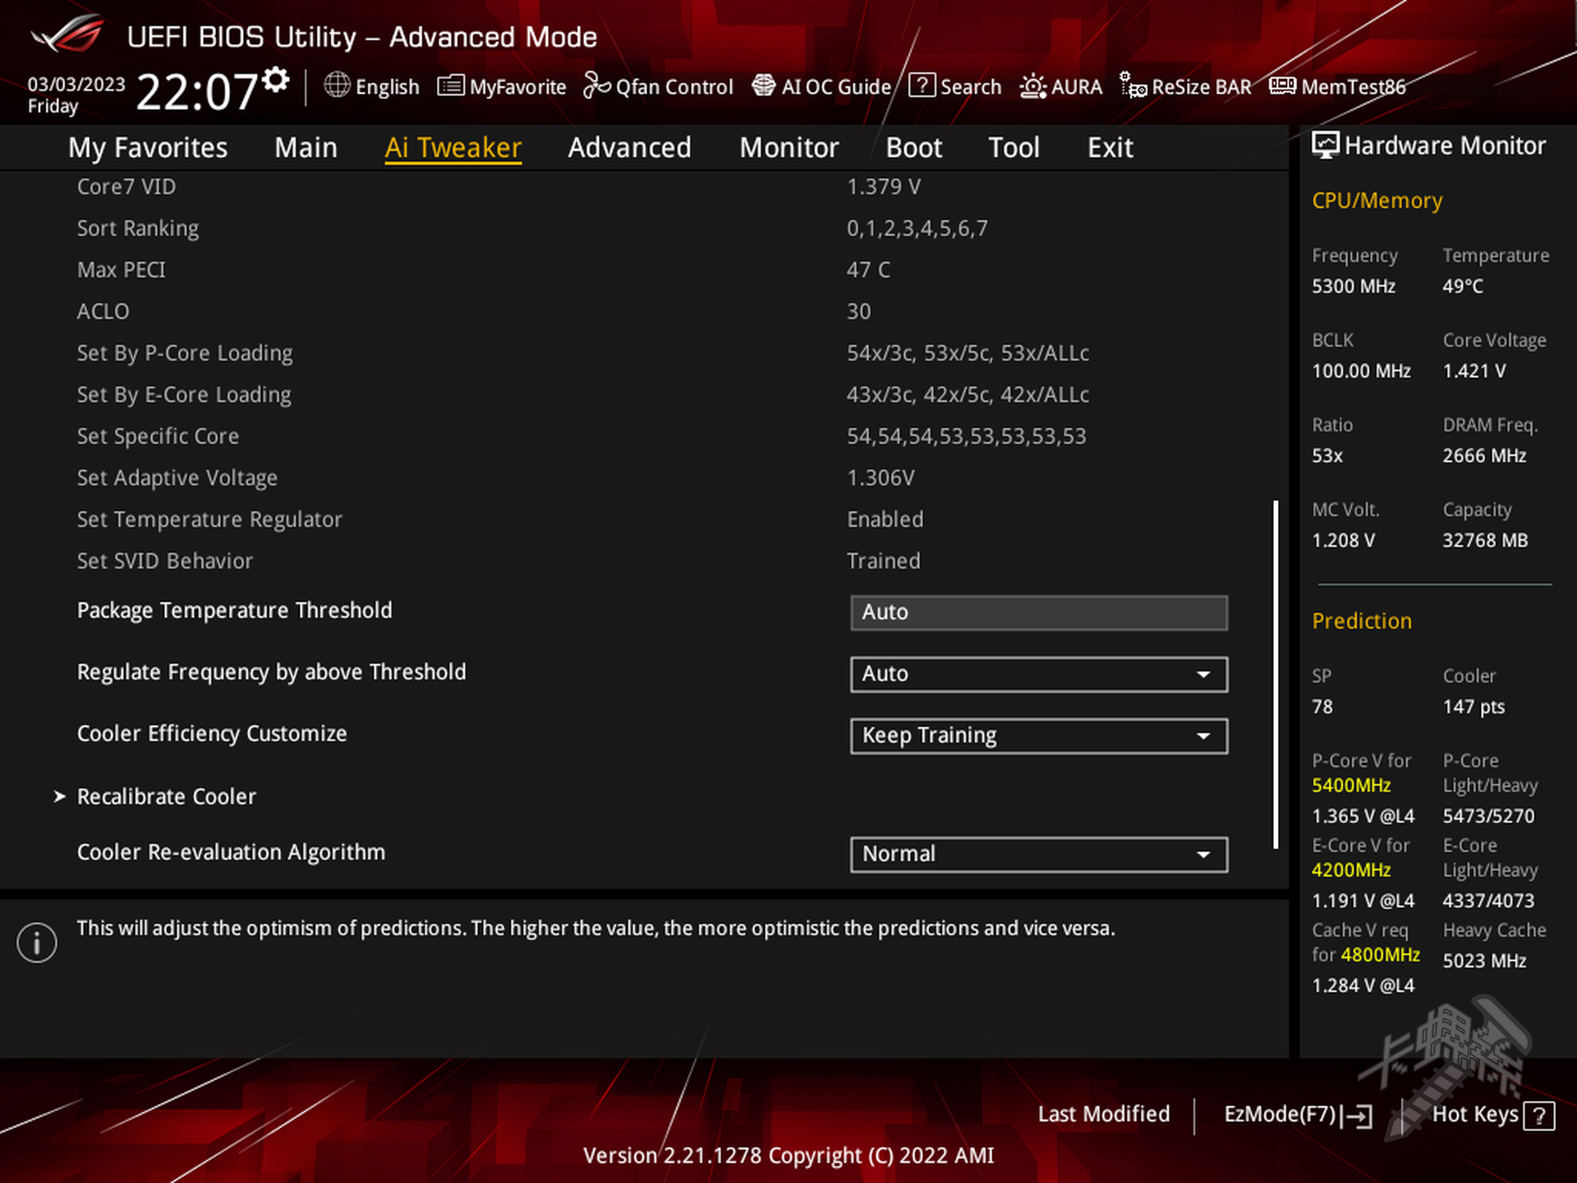Open the Cooler Re-evaluation Algorithm dropdown
The width and height of the screenshot is (1577, 1183).
[x=1038, y=854]
